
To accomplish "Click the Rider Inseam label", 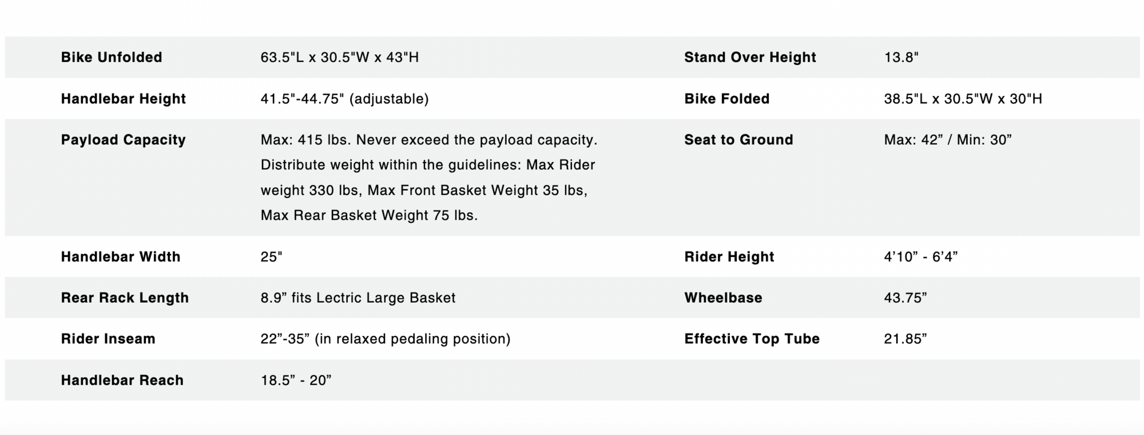I will (108, 339).
